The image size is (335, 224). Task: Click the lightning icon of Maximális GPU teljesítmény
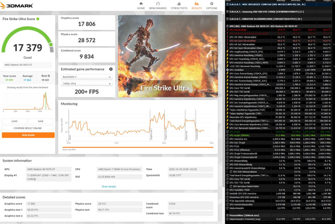coord(227,117)
